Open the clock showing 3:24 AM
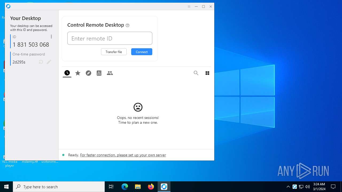 tap(319, 187)
